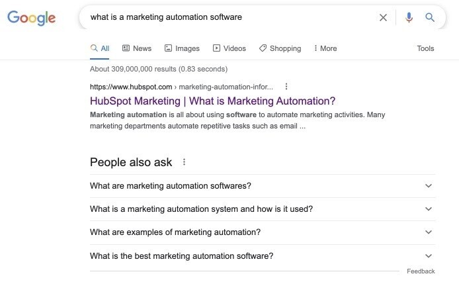
Task: Clear the search box with the X icon
Action: pyautogui.click(x=383, y=18)
